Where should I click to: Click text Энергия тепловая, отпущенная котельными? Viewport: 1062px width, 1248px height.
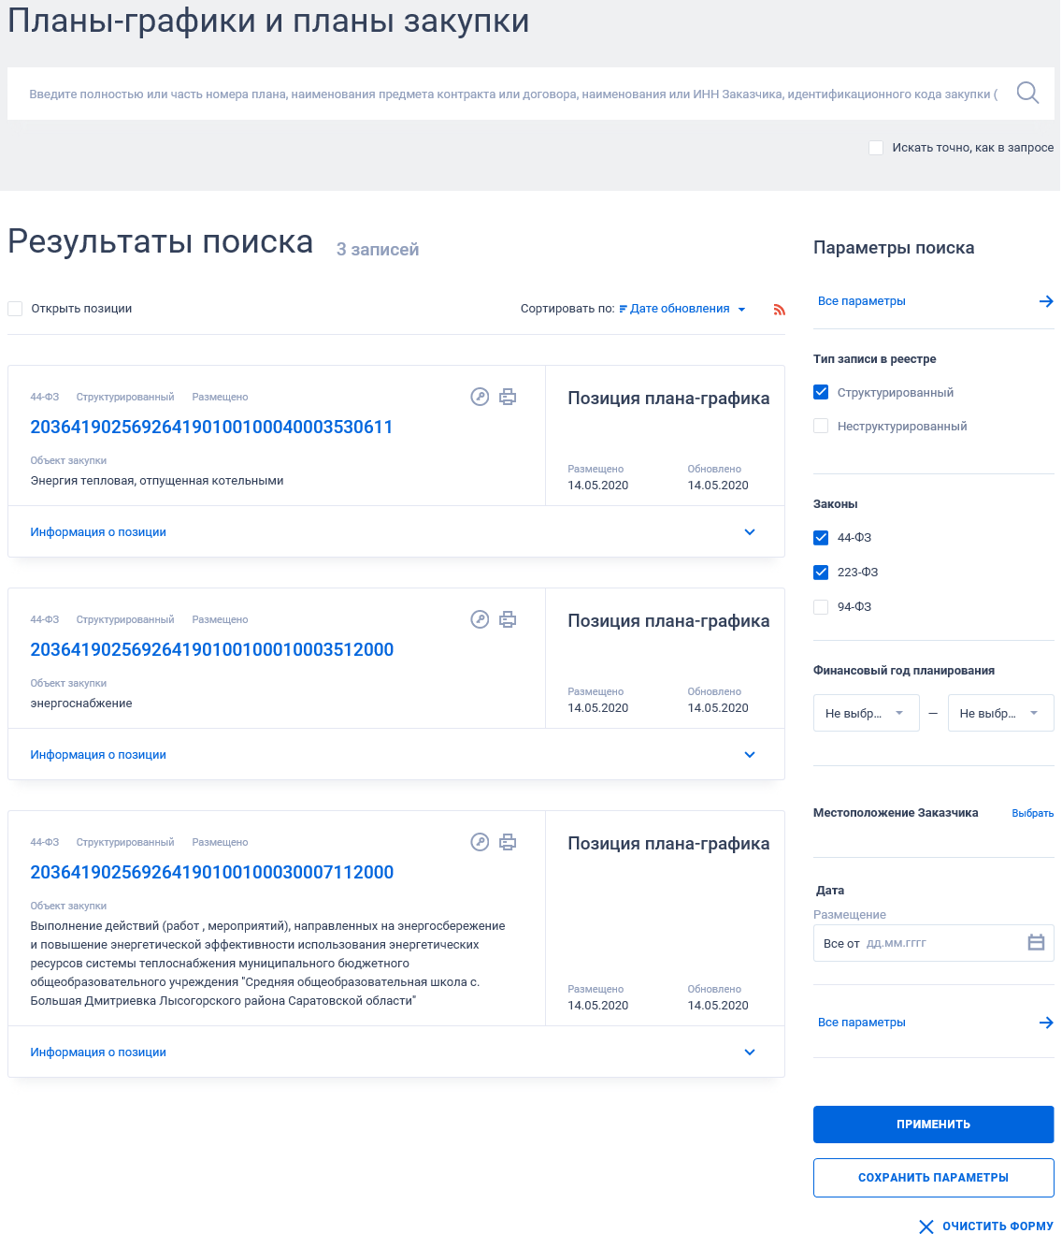157,481
